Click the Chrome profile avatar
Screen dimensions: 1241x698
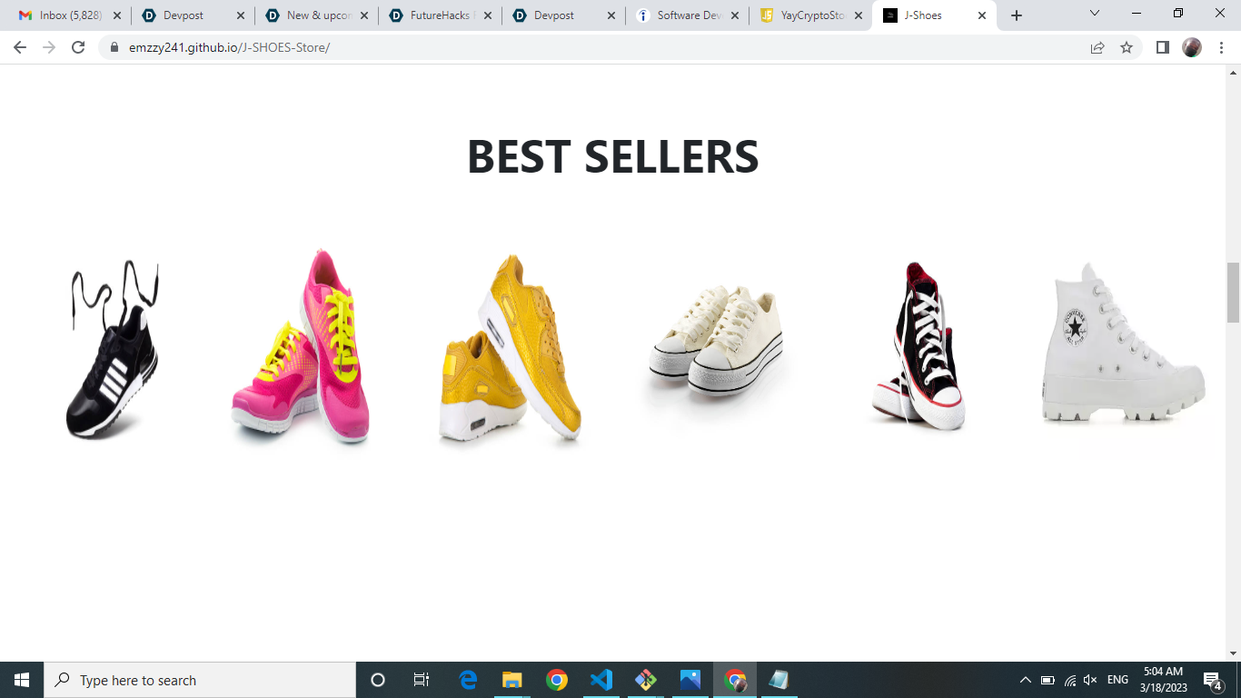[1191, 47]
